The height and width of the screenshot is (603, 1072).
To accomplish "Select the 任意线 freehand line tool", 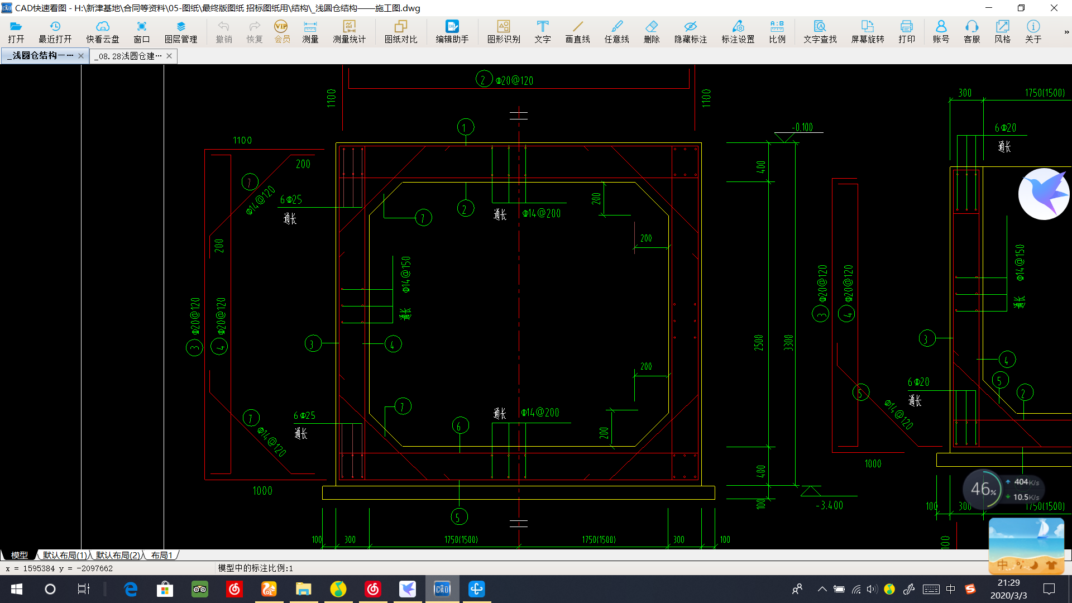I will coord(617,32).
